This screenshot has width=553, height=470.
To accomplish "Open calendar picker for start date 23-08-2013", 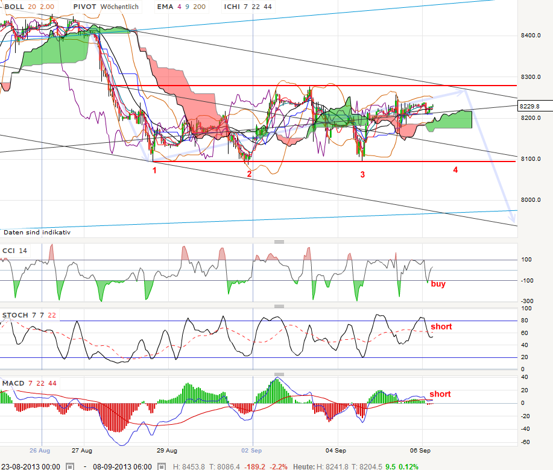I will click(70, 466).
